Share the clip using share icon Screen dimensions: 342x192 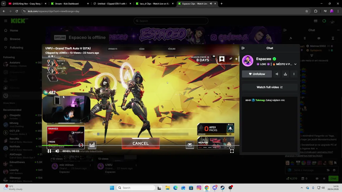[x=277, y=74]
